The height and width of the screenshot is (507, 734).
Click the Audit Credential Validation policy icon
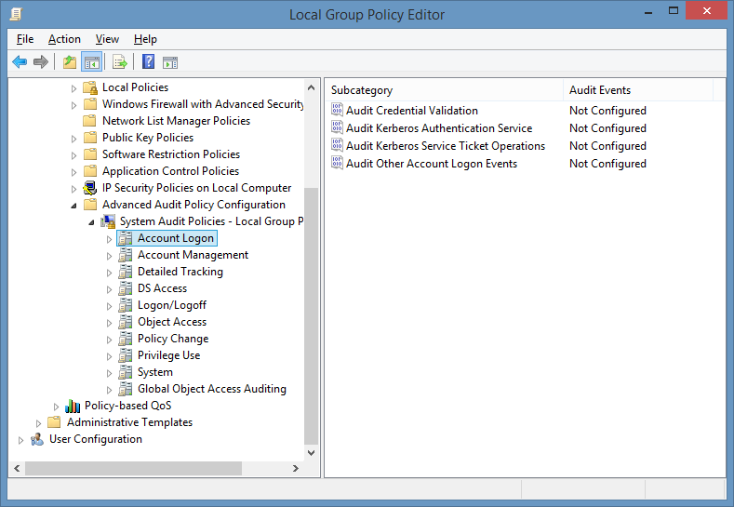pos(337,110)
